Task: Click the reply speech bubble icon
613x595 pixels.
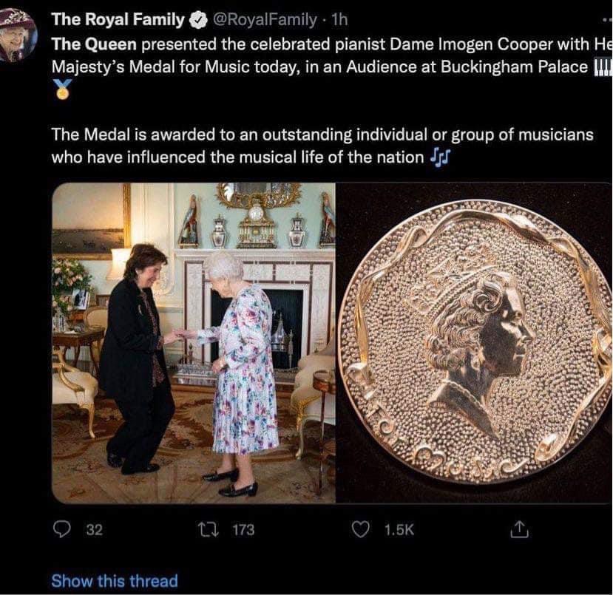Action: pyautogui.click(x=61, y=529)
